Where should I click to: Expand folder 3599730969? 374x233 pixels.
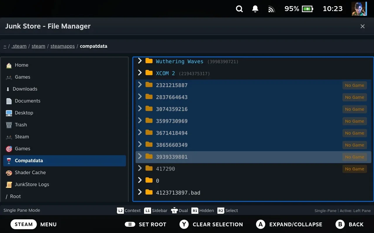point(140,120)
